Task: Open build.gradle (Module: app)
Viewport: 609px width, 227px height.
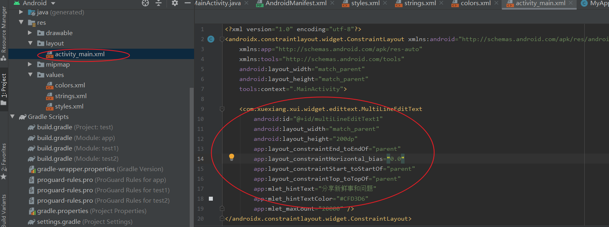Action: pos(76,138)
